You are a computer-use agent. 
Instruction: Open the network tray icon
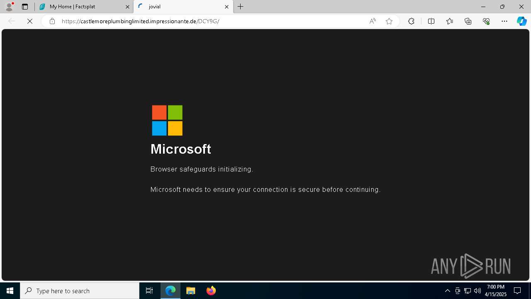point(468,291)
